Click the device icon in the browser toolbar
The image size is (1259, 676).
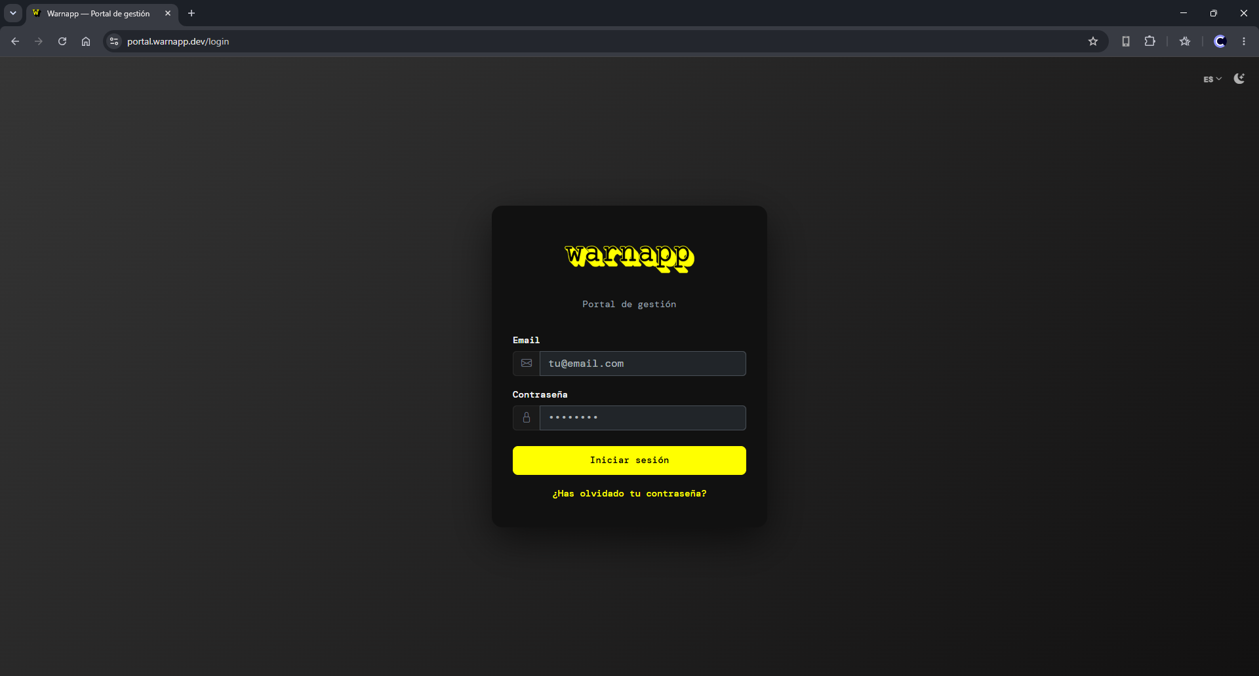pos(1126,41)
